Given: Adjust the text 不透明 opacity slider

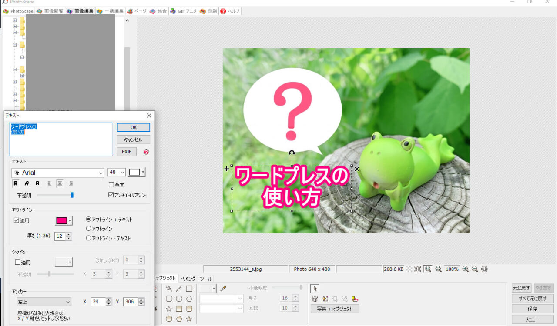Looking at the screenshot, I should tap(55, 195).
